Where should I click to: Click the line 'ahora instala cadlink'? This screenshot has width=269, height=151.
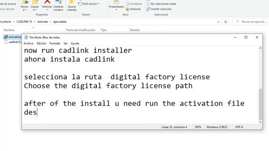69,60
